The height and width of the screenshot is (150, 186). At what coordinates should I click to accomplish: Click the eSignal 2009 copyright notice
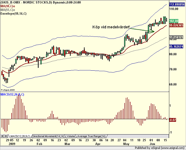(8, 90)
